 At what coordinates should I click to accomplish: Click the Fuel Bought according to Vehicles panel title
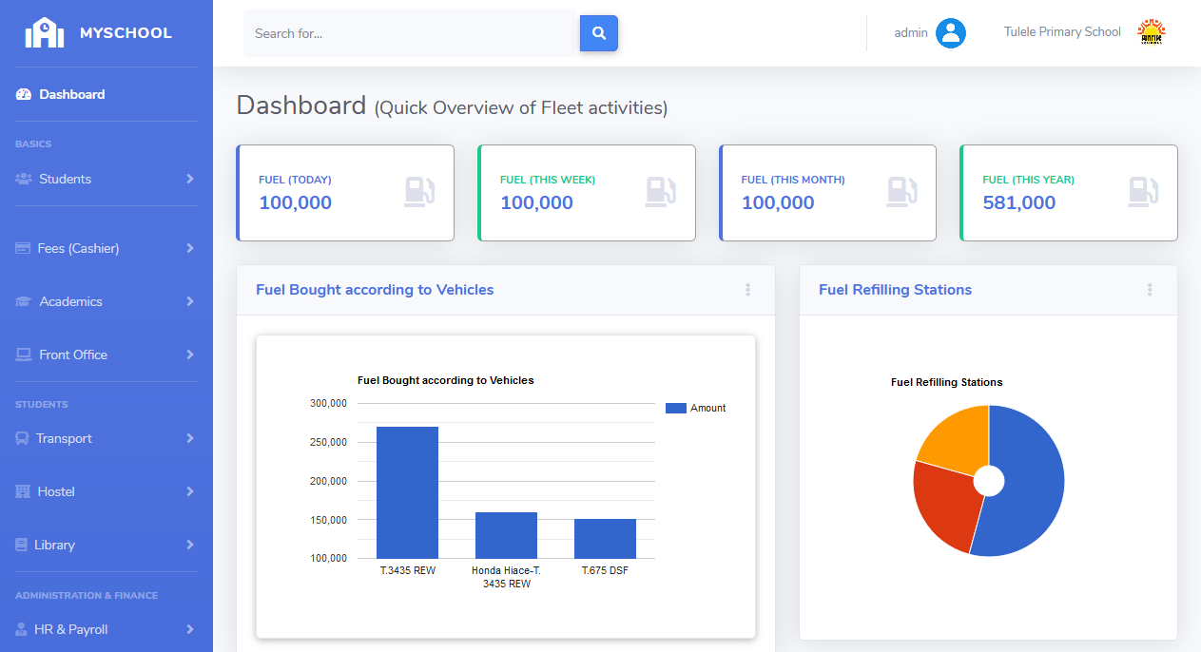(375, 290)
